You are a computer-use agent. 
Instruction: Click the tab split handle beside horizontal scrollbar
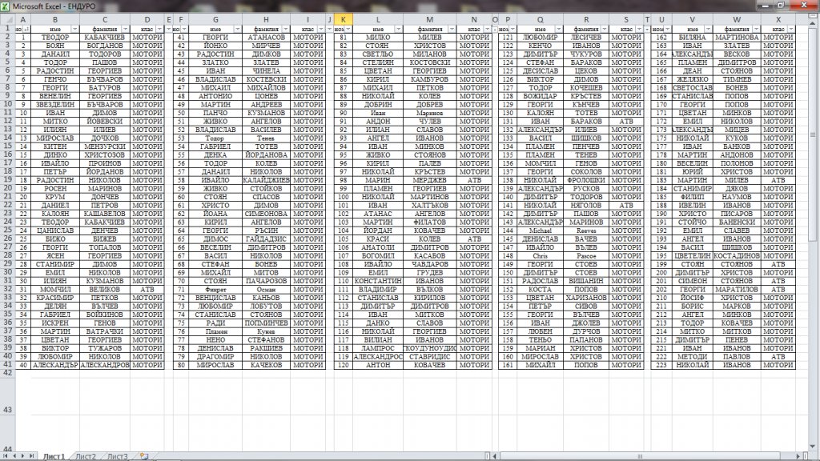point(488,456)
